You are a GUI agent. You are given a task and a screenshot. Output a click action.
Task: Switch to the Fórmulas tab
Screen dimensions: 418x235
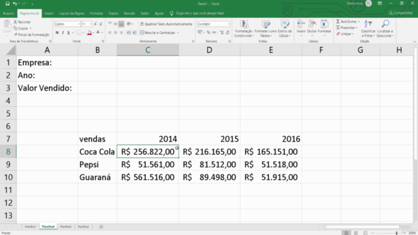pyautogui.click(x=96, y=13)
